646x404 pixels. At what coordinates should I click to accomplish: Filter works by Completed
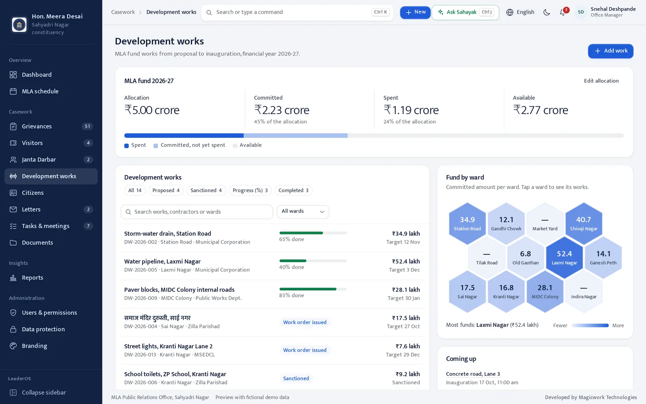pos(294,190)
